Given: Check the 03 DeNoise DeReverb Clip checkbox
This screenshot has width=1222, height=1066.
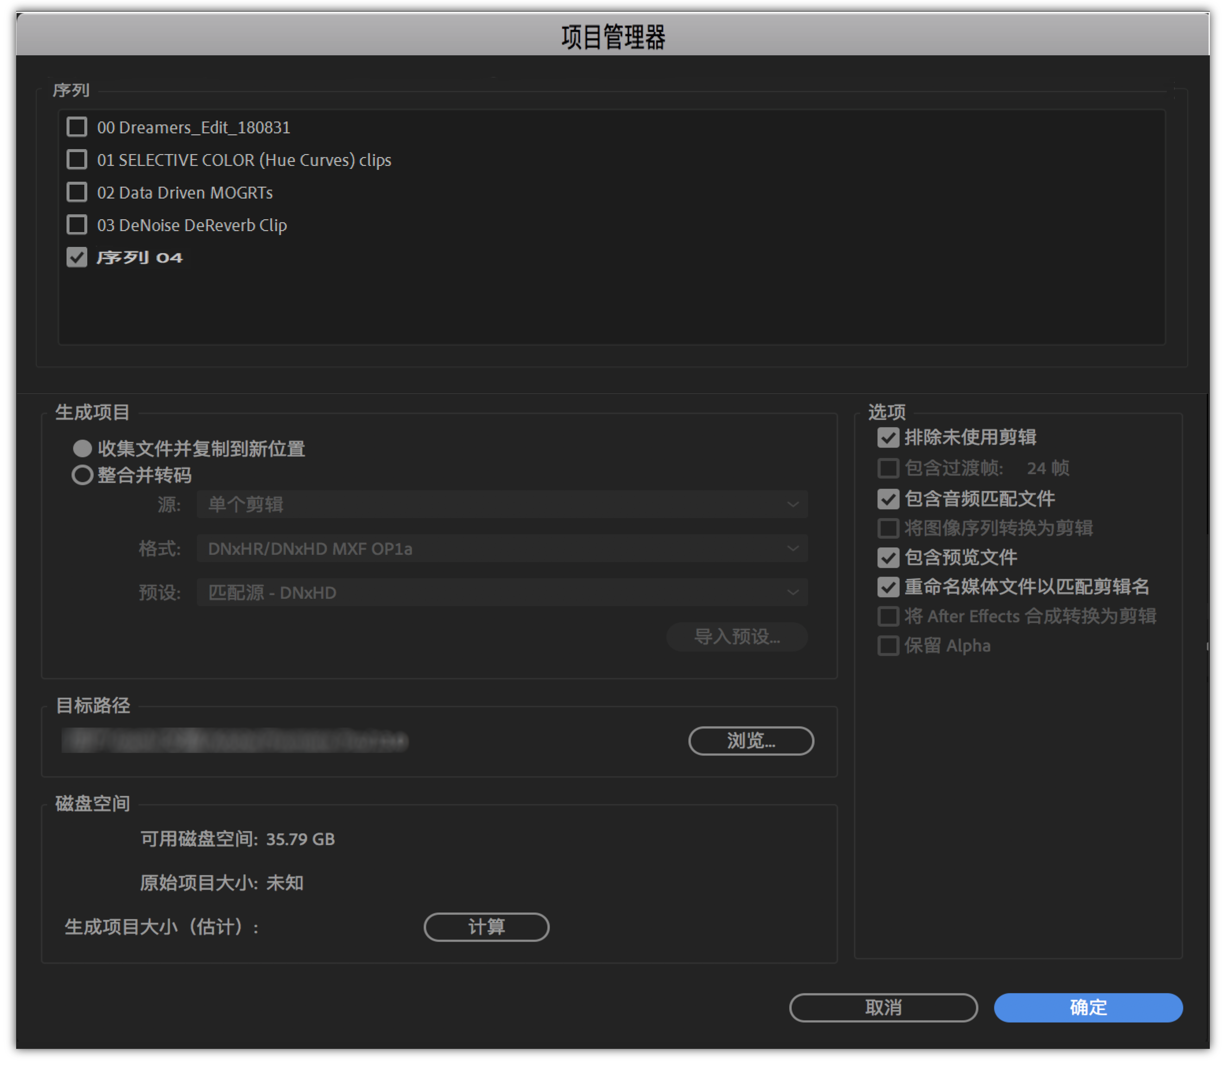Looking at the screenshot, I should coord(77,225).
